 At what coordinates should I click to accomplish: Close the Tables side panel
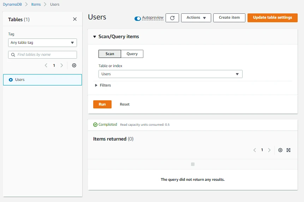tap(75, 19)
